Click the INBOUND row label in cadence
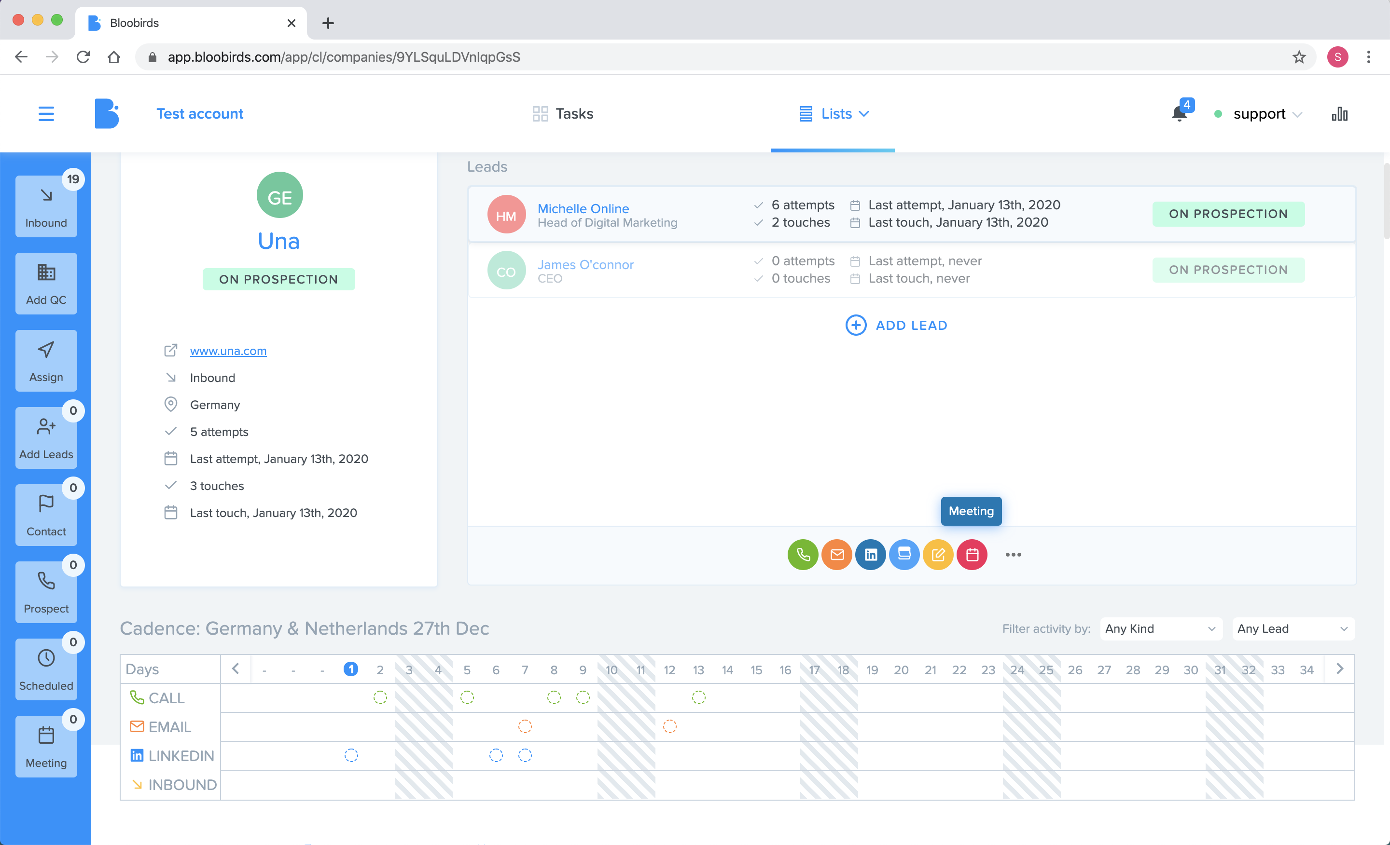1390x845 pixels. [174, 785]
